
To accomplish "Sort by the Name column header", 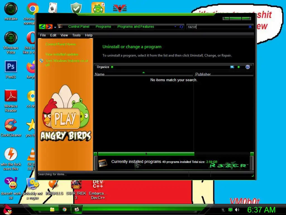I will coord(144,74).
